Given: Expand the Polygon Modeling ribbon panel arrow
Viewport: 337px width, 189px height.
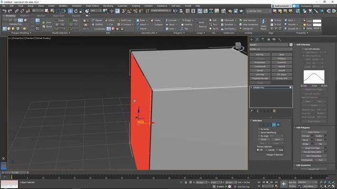Looking at the screenshot, I should (31, 33).
